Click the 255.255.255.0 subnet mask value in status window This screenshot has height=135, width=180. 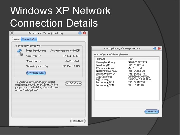point(72,61)
